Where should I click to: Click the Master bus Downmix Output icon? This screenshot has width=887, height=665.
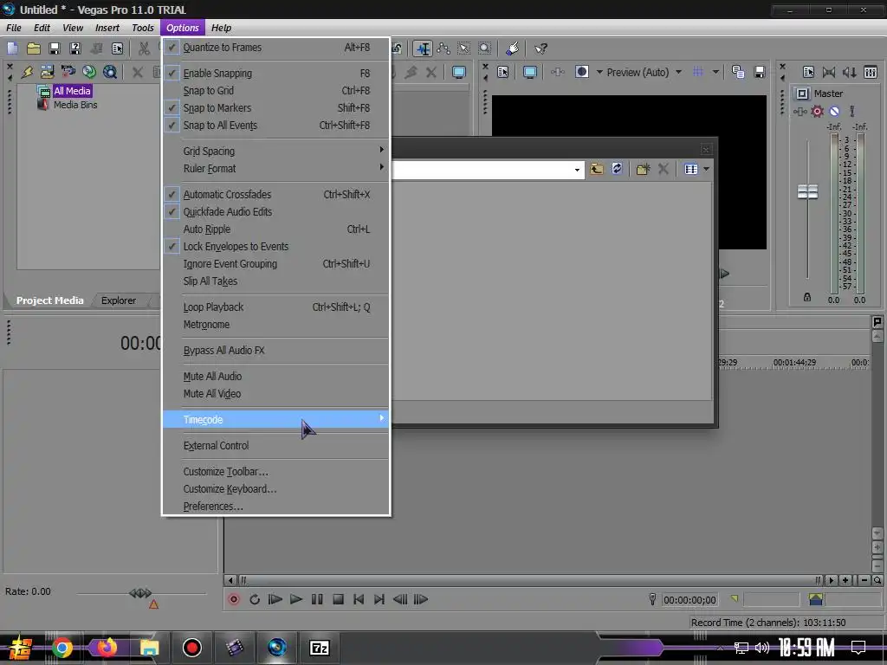pyautogui.click(x=829, y=72)
